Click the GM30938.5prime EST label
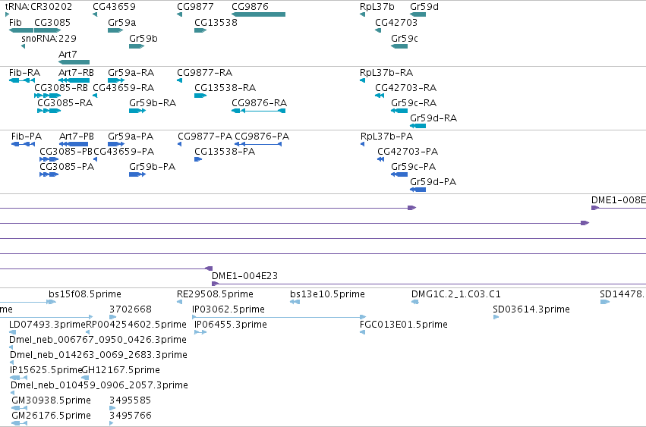Screen dimensions: 646x427 pos(51,400)
